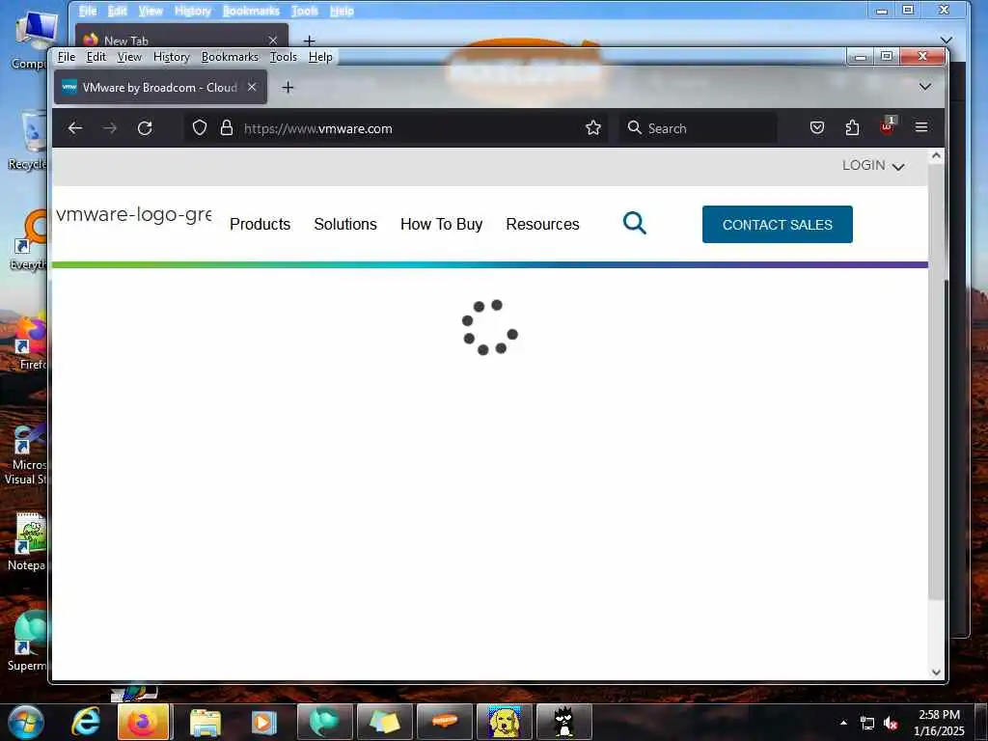The image size is (988, 741).
Task: Close the VMware by Broadcom tab
Action: (252, 87)
